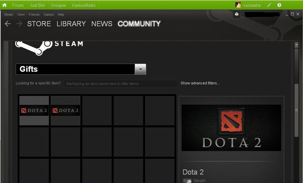This screenshot has height=183, width=303.
Task: Select the second Dota 2 gift item
Action: coord(66,111)
